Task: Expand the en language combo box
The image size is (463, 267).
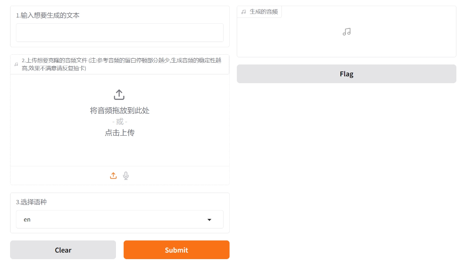Action: pos(119,219)
